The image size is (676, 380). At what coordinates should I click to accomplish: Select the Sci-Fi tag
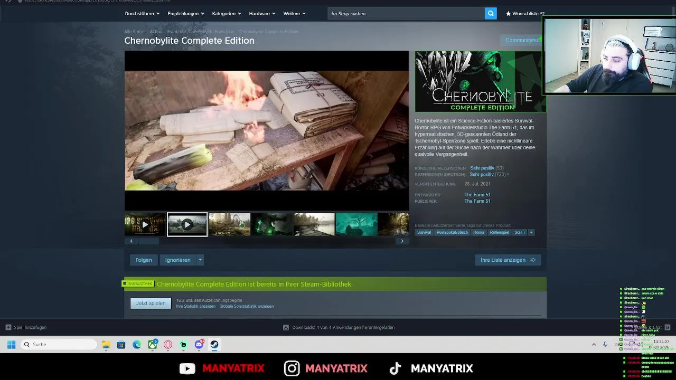coord(520,232)
